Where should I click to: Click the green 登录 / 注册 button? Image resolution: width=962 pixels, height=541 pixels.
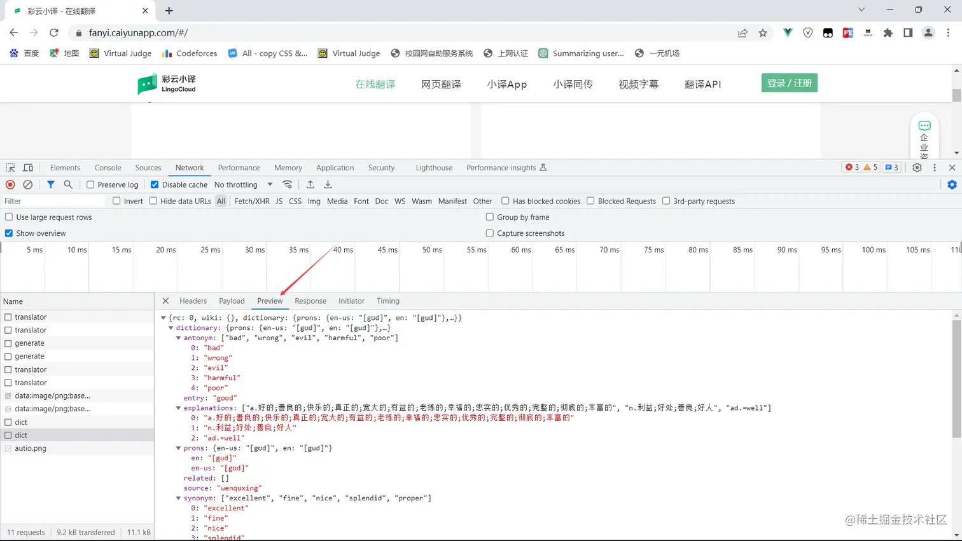[789, 83]
